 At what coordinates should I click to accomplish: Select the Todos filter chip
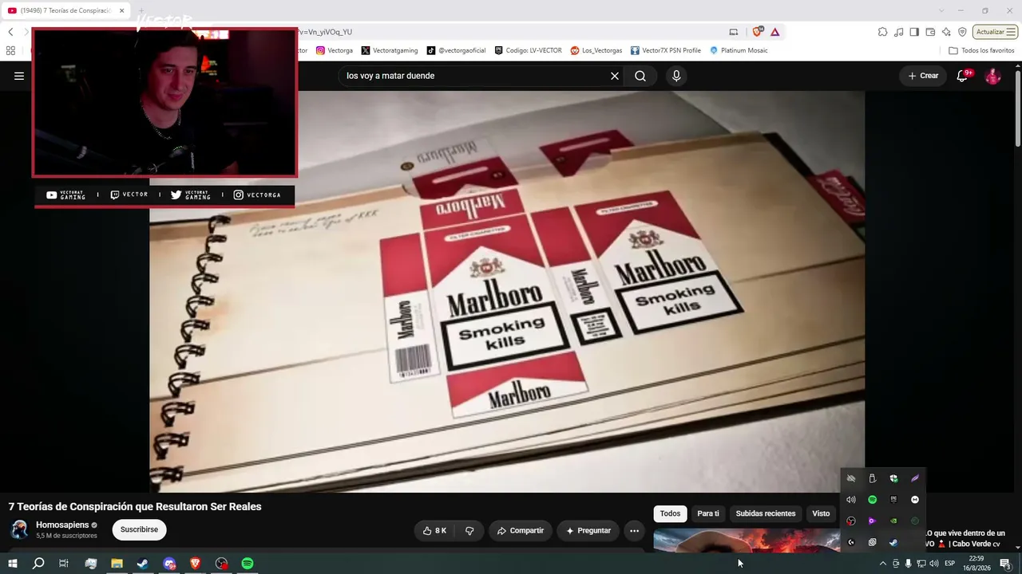click(670, 513)
